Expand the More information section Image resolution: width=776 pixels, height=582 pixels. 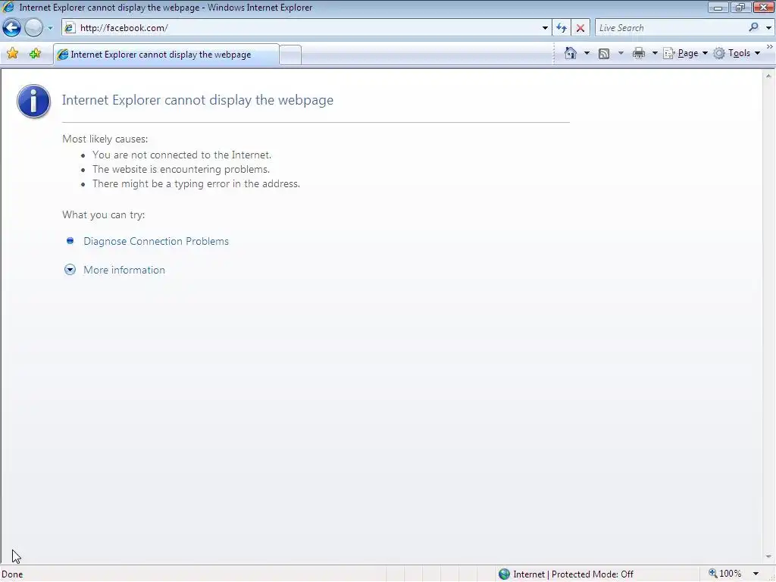pyautogui.click(x=124, y=270)
